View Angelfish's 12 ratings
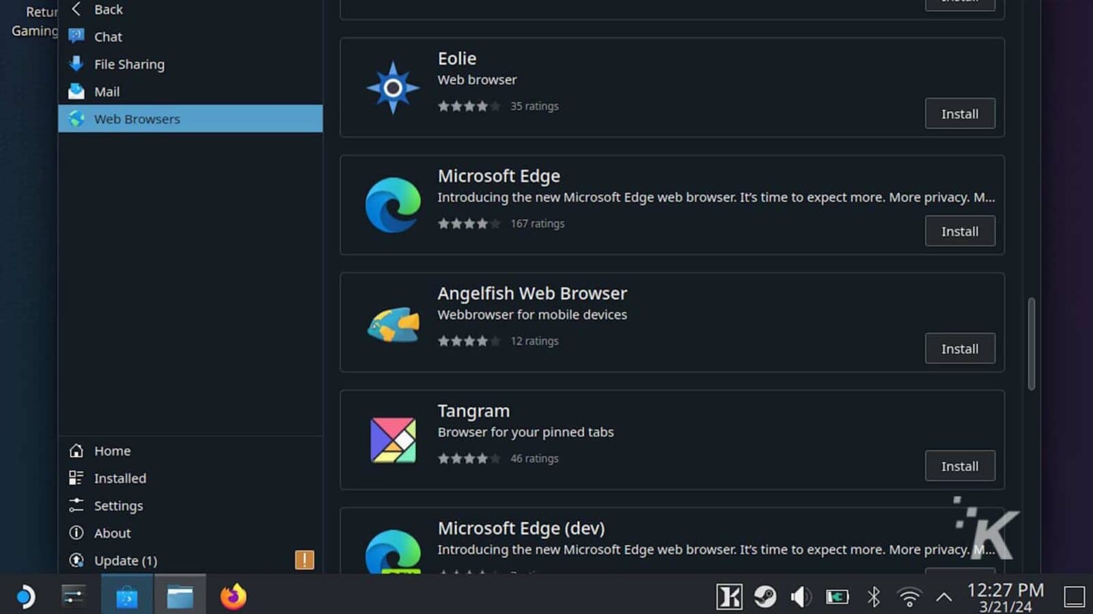Viewport: 1093px width, 614px height. click(534, 341)
